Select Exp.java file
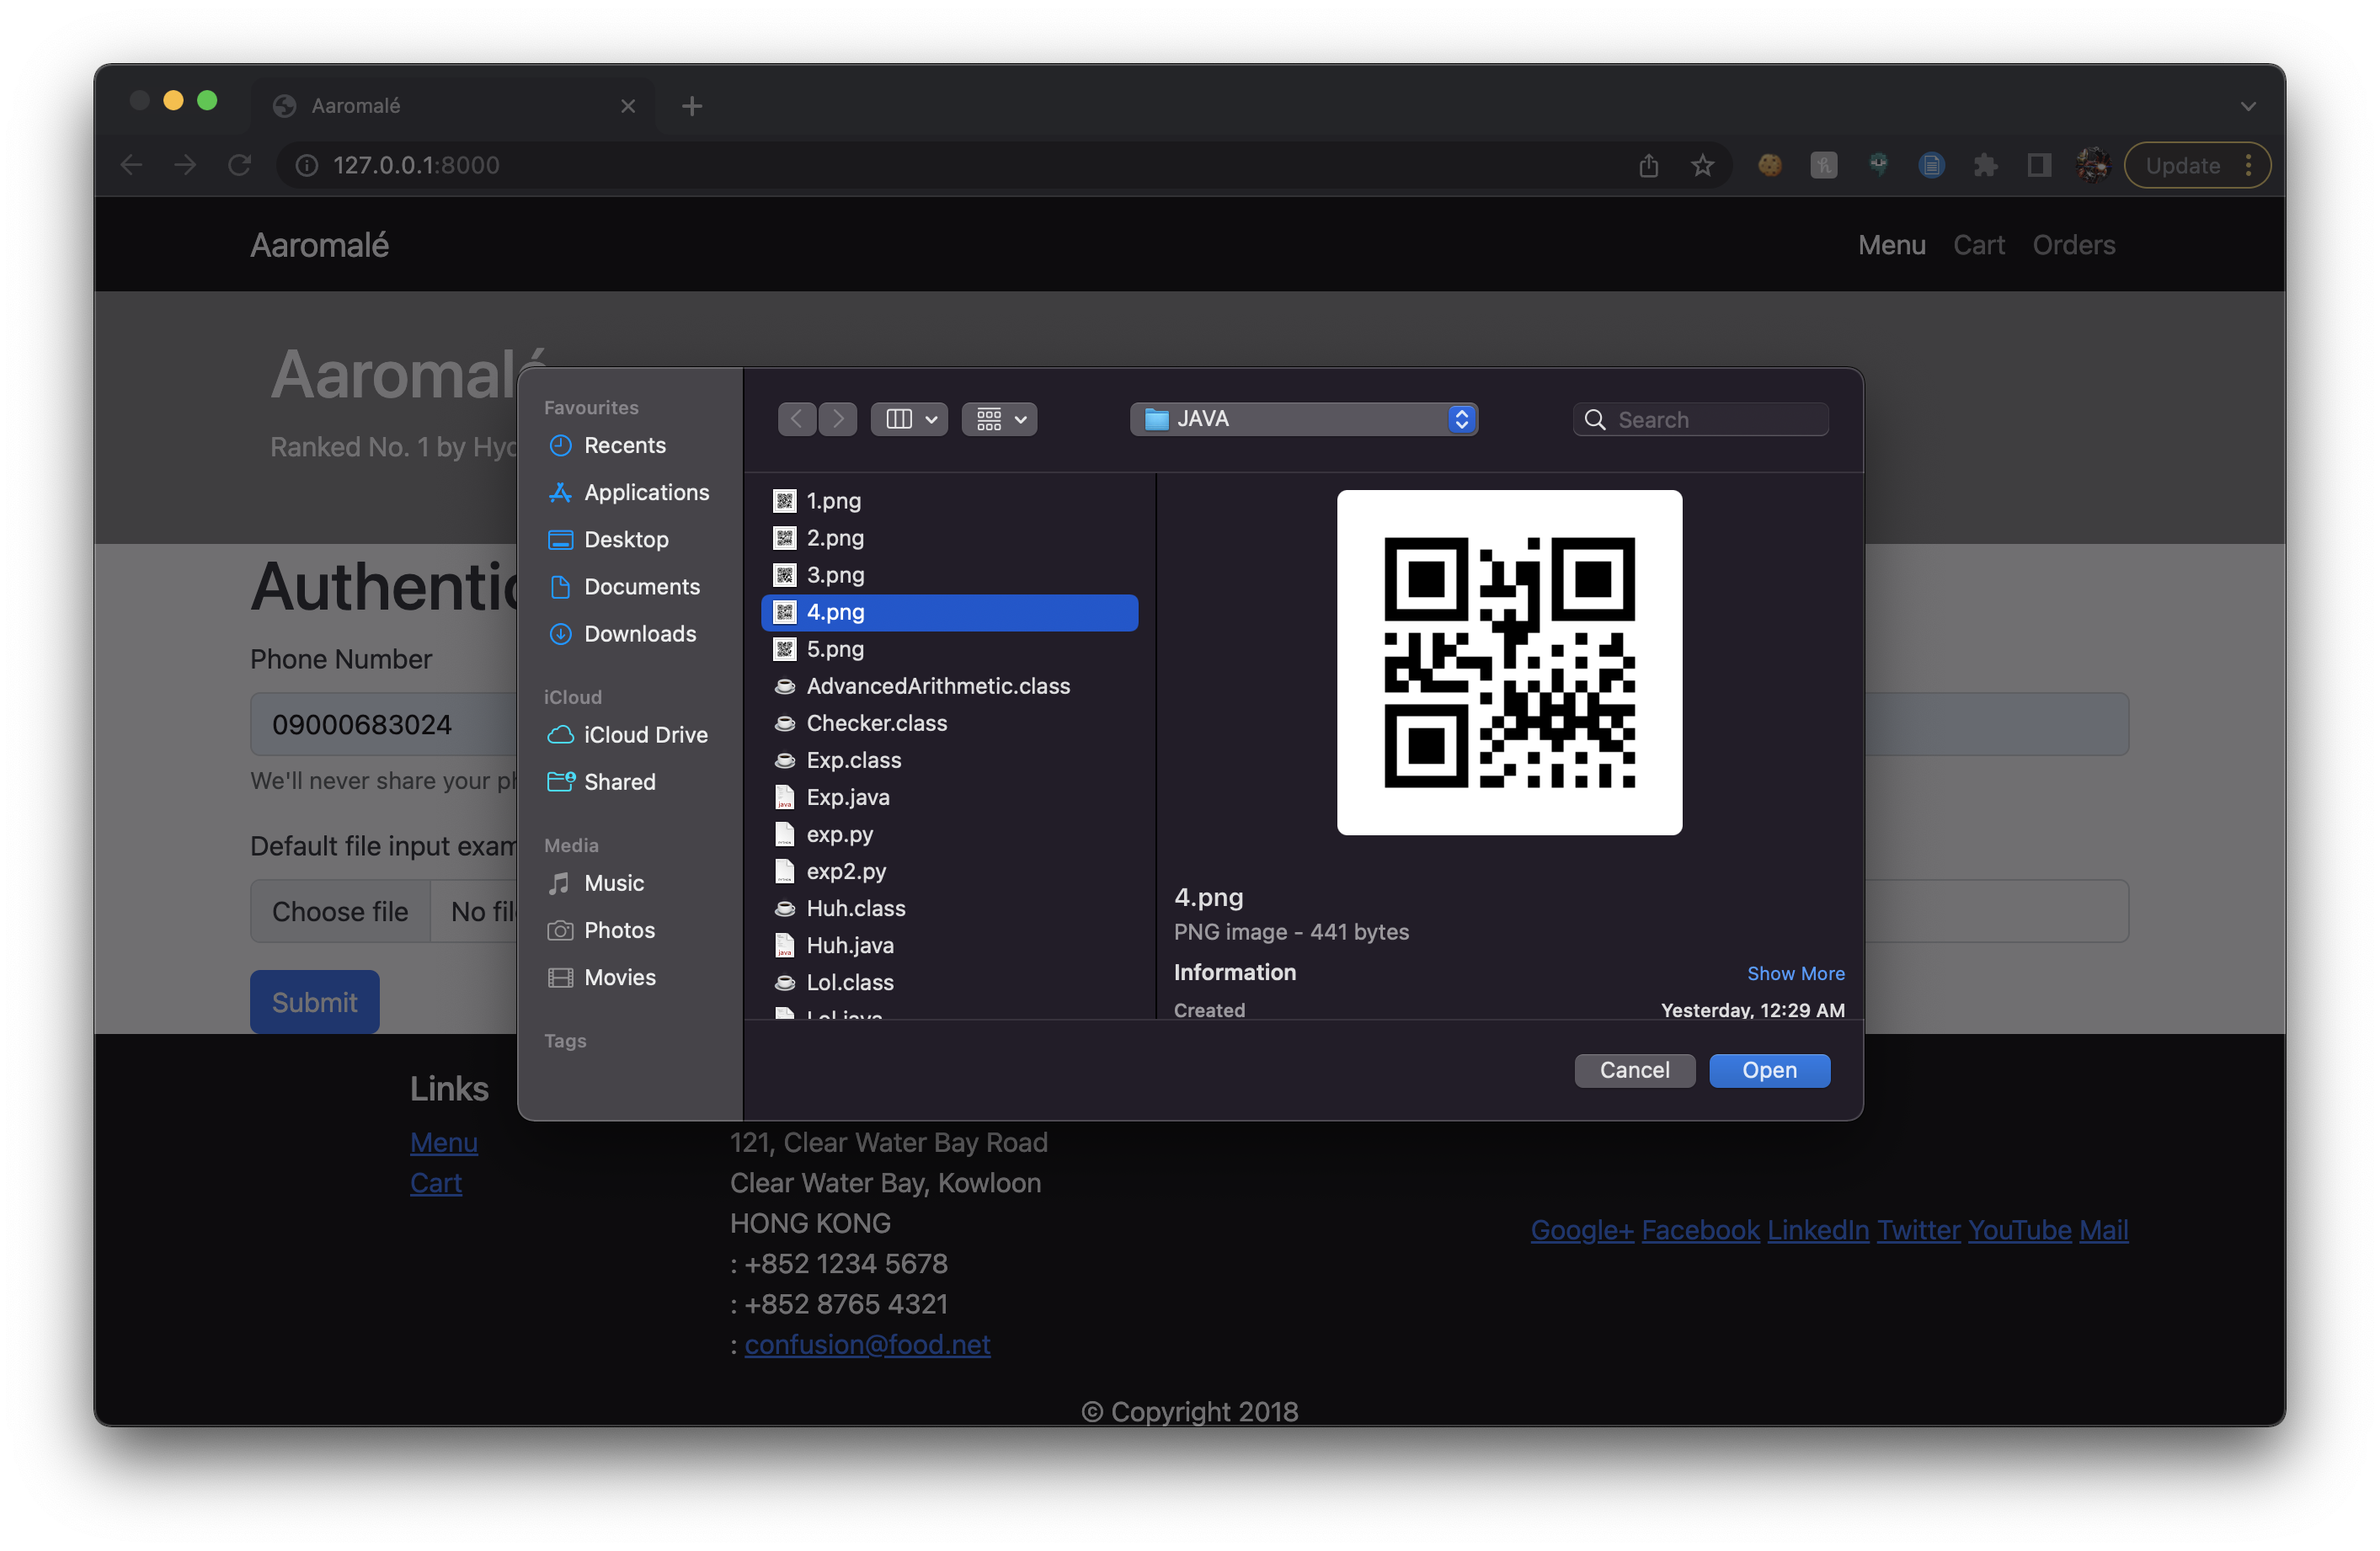 [x=950, y=797]
